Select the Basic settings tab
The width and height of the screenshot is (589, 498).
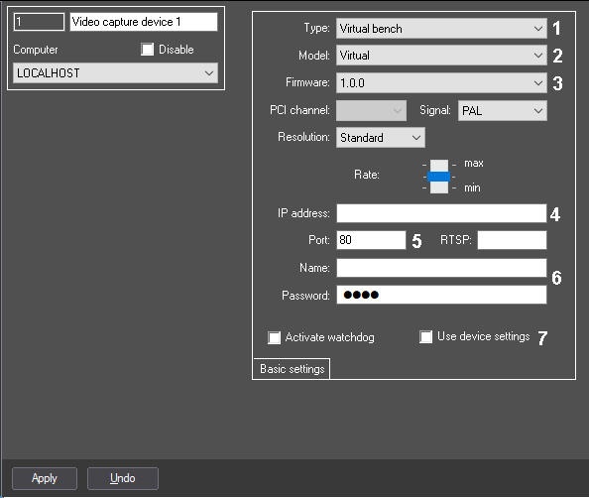point(292,369)
